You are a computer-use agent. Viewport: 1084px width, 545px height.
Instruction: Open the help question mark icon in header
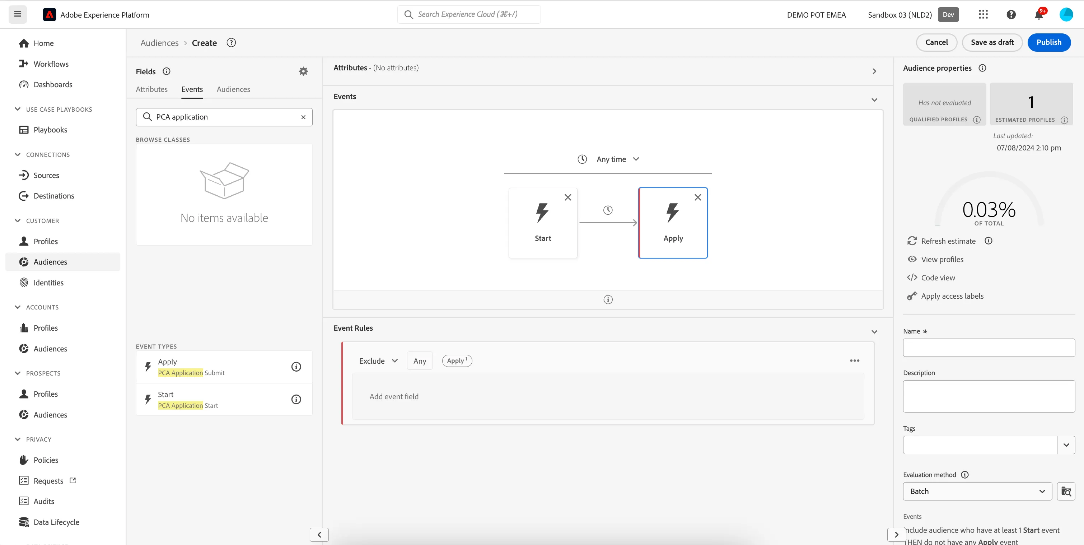[1011, 15]
